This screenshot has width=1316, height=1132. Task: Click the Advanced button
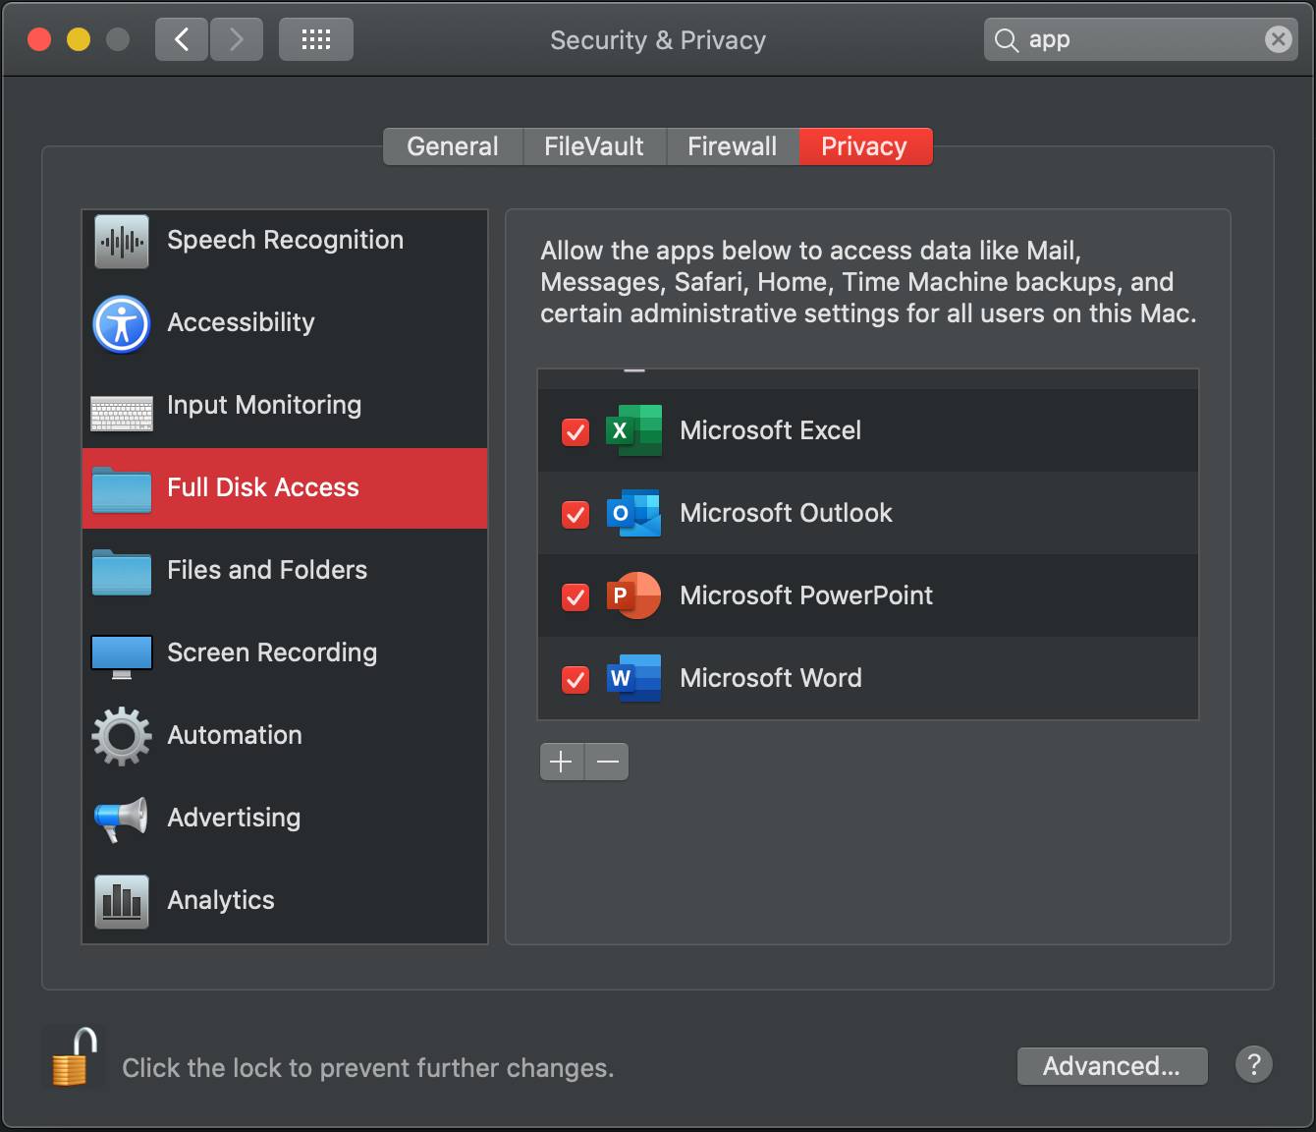pyautogui.click(x=1112, y=1066)
